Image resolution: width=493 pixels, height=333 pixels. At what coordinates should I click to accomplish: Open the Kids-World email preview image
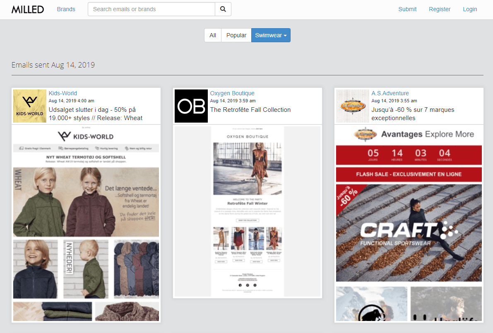click(x=86, y=223)
